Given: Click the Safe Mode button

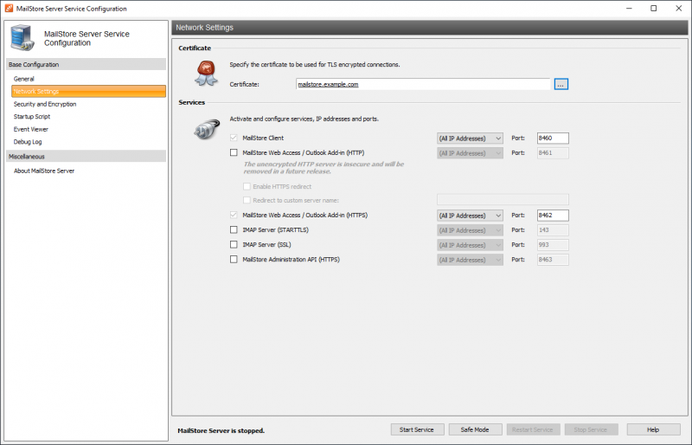Looking at the screenshot, I should tap(475, 429).
